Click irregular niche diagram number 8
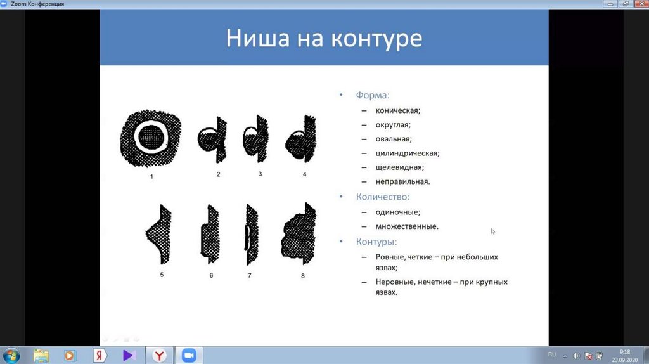This screenshot has width=649, height=364. pos(299,234)
